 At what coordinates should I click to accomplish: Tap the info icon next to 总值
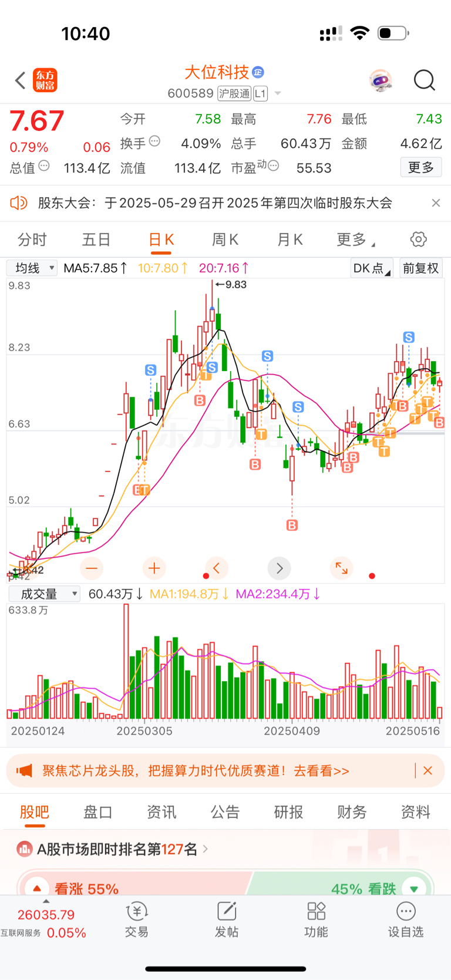(44, 166)
